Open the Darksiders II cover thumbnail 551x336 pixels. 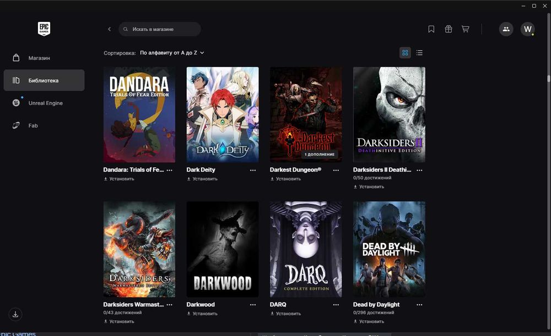point(389,115)
